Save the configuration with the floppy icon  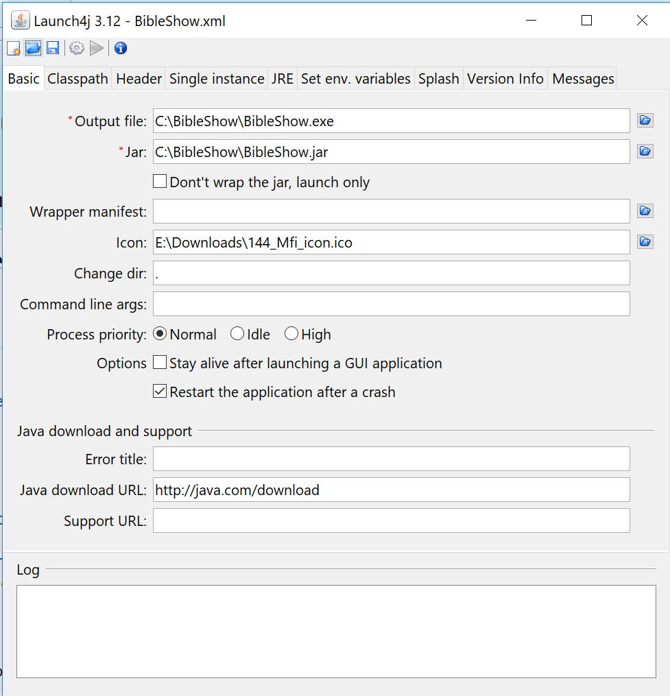[x=53, y=48]
